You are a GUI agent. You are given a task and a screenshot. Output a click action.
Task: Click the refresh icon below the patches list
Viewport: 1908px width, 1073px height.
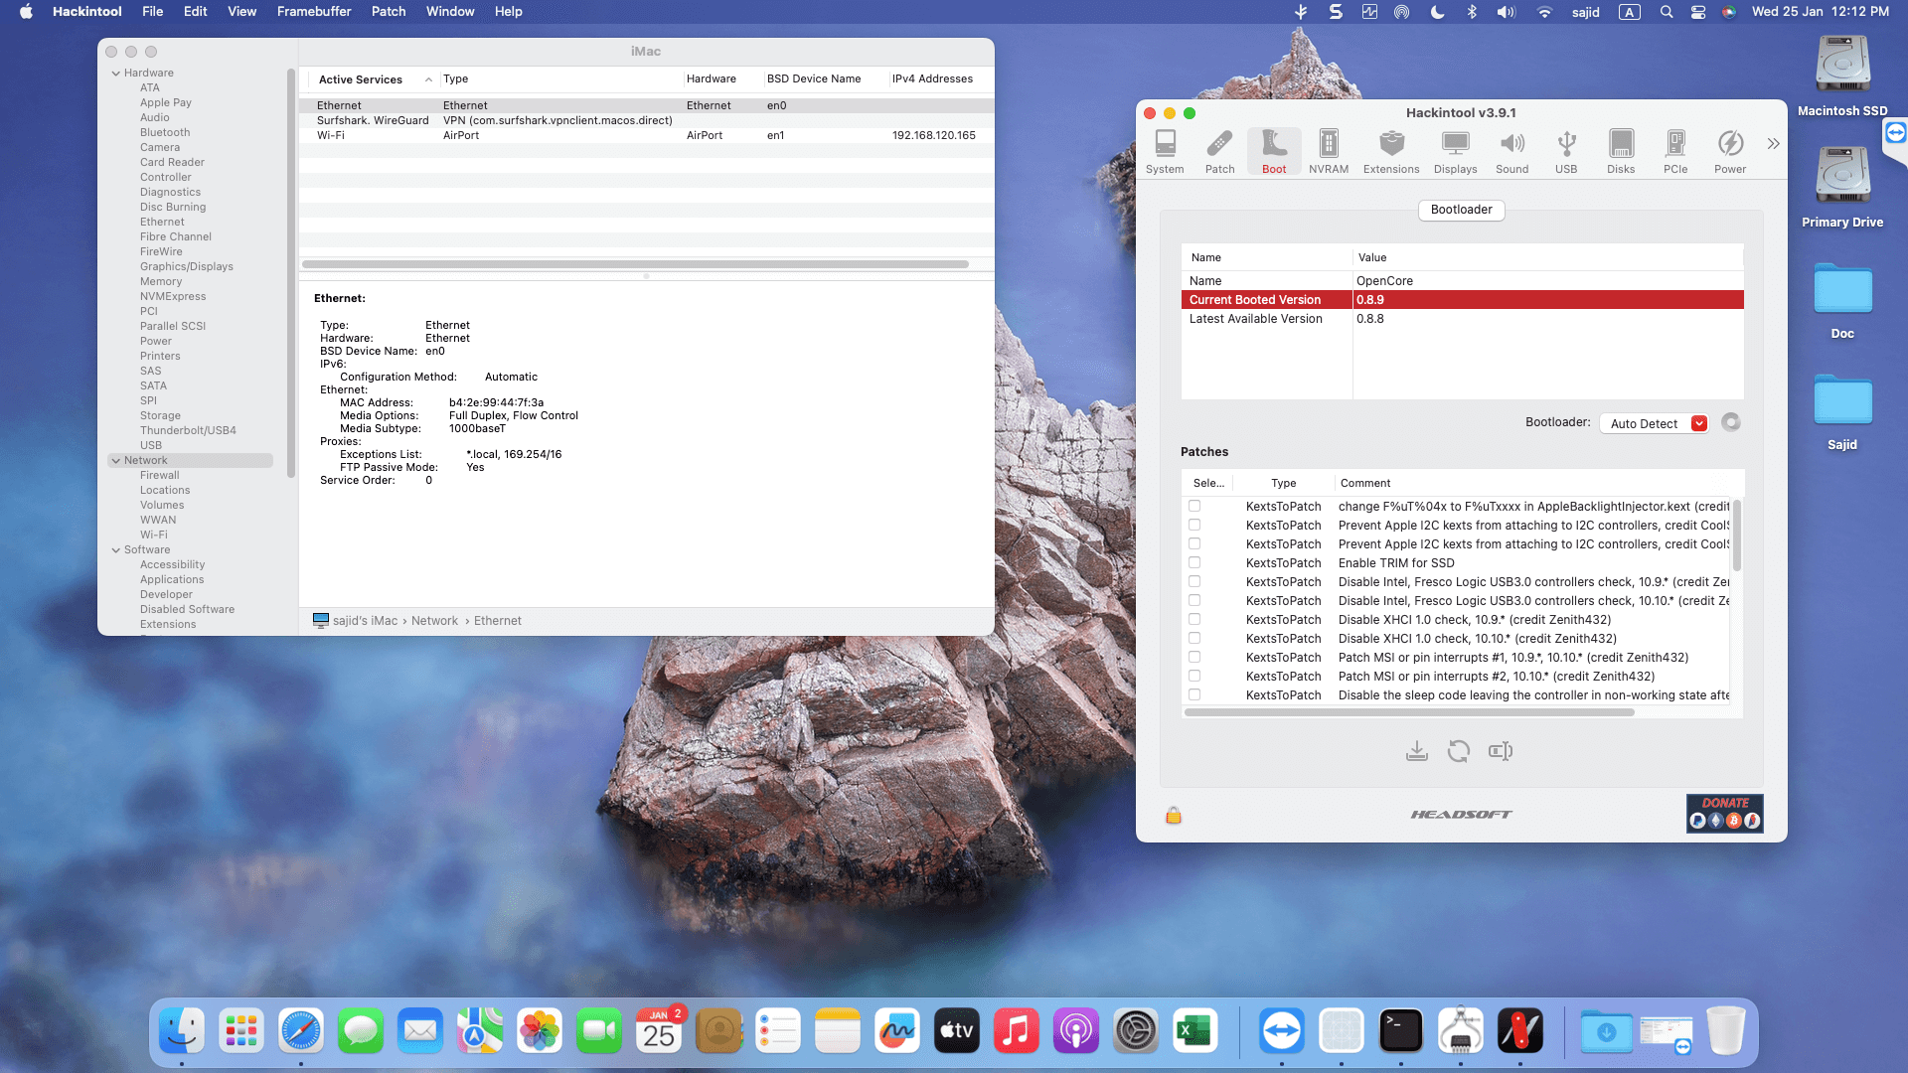[x=1459, y=751]
